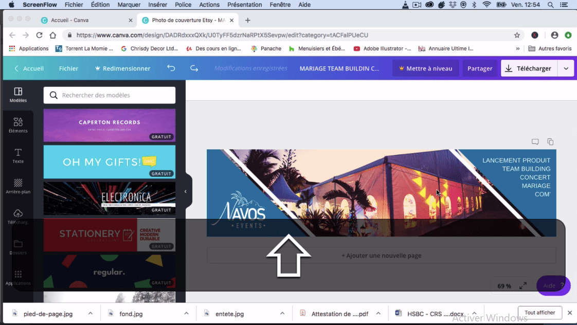This screenshot has width=577, height=325.
Task: Select the Caperton Records template
Action: pos(110,125)
